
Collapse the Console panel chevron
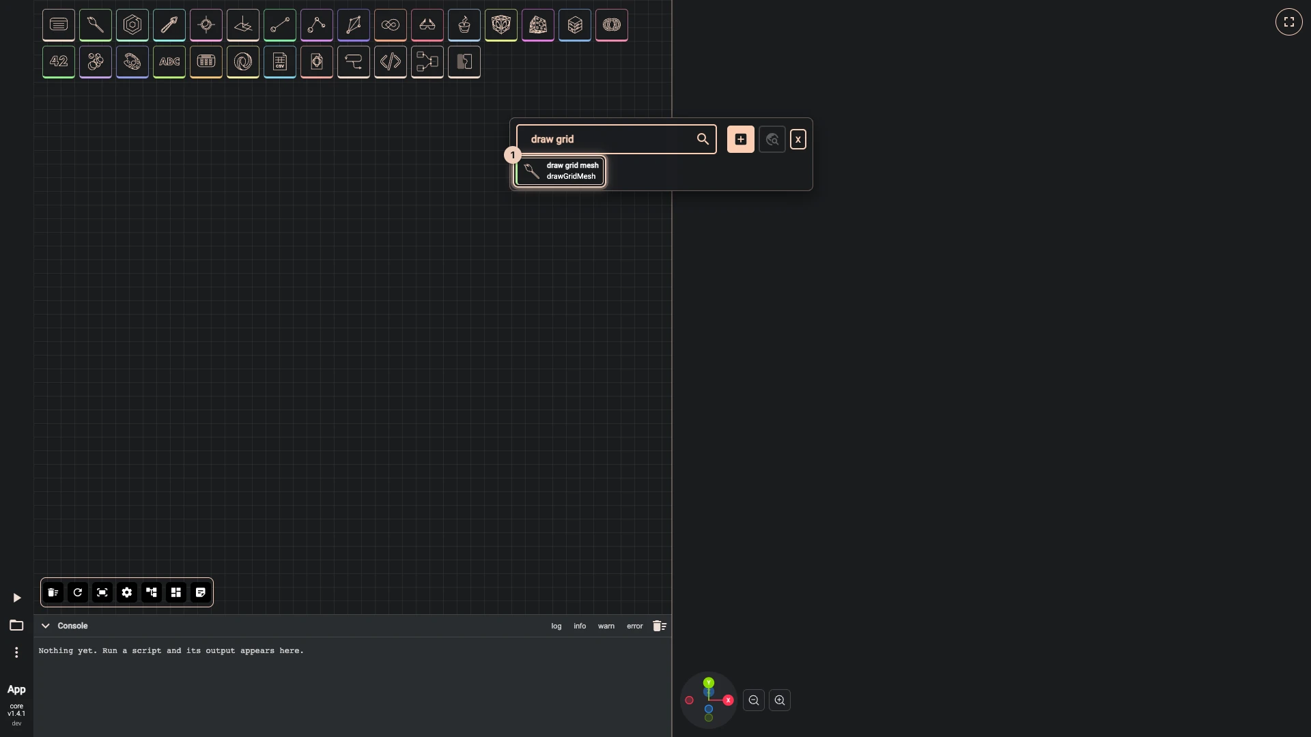pyautogui.click(x=46, y=626)
